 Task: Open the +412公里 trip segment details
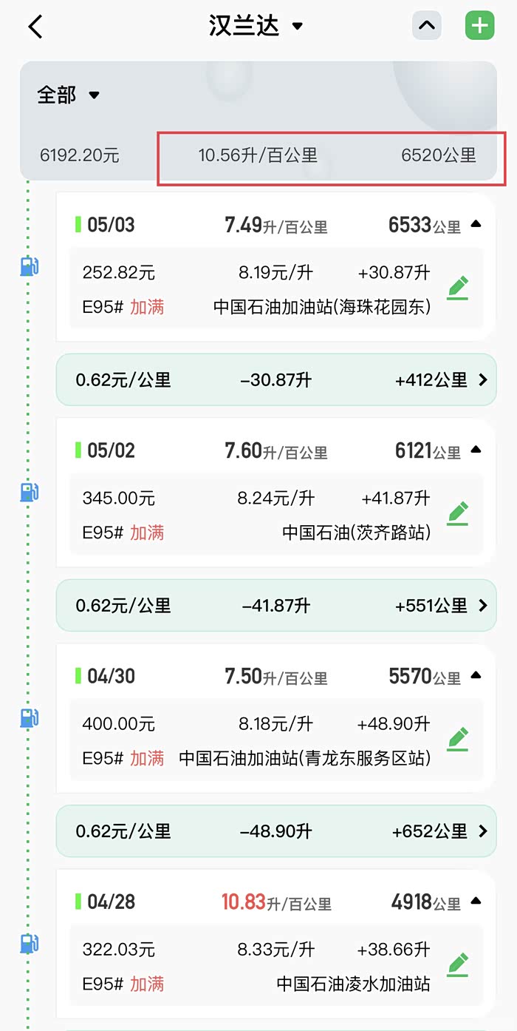[x=483, y=380]
